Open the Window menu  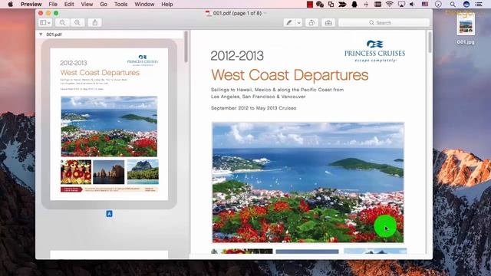point(144,4)
